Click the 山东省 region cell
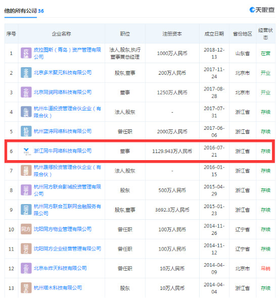This screenshot has width=280, height=298. pos(243,54)
